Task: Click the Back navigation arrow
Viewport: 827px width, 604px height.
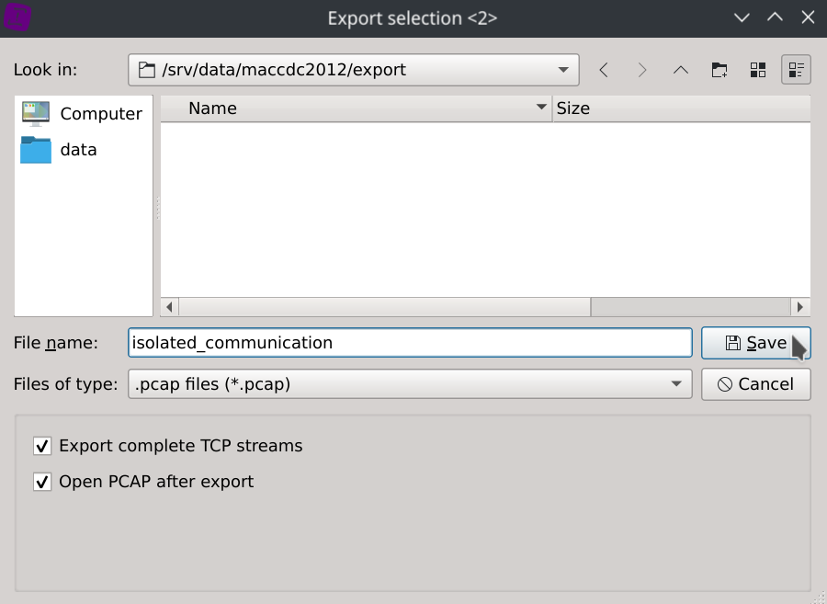Action: click(x=604, y=70)
